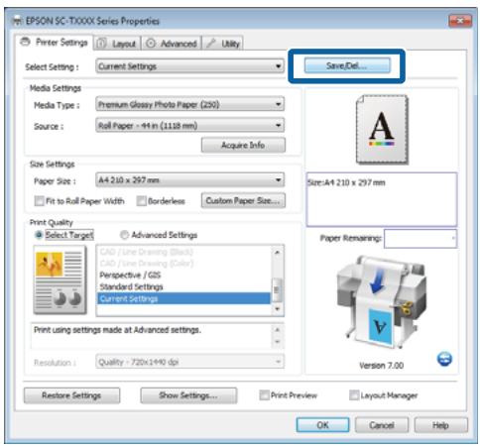
Task: Click the OK button
Action: 322,425
